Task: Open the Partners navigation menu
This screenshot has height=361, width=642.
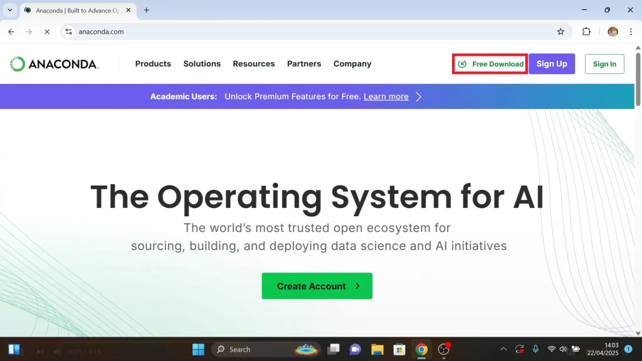Action: 304,64
